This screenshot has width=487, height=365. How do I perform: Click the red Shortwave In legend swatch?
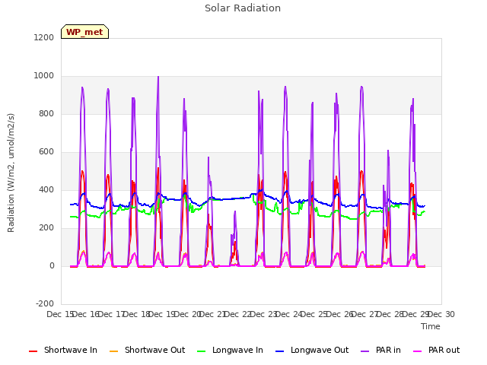tap(33, 351)
